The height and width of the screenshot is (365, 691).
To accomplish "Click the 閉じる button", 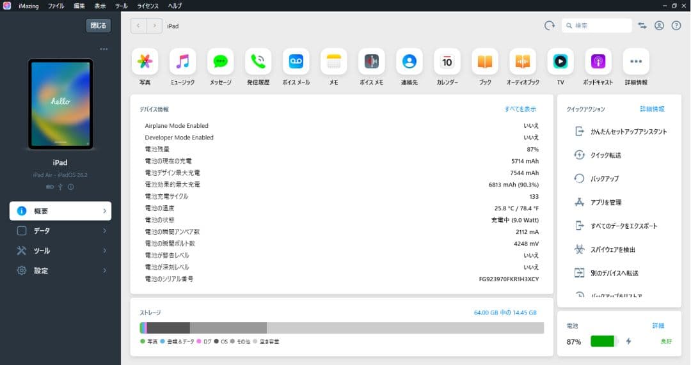I will coord(99,26).
